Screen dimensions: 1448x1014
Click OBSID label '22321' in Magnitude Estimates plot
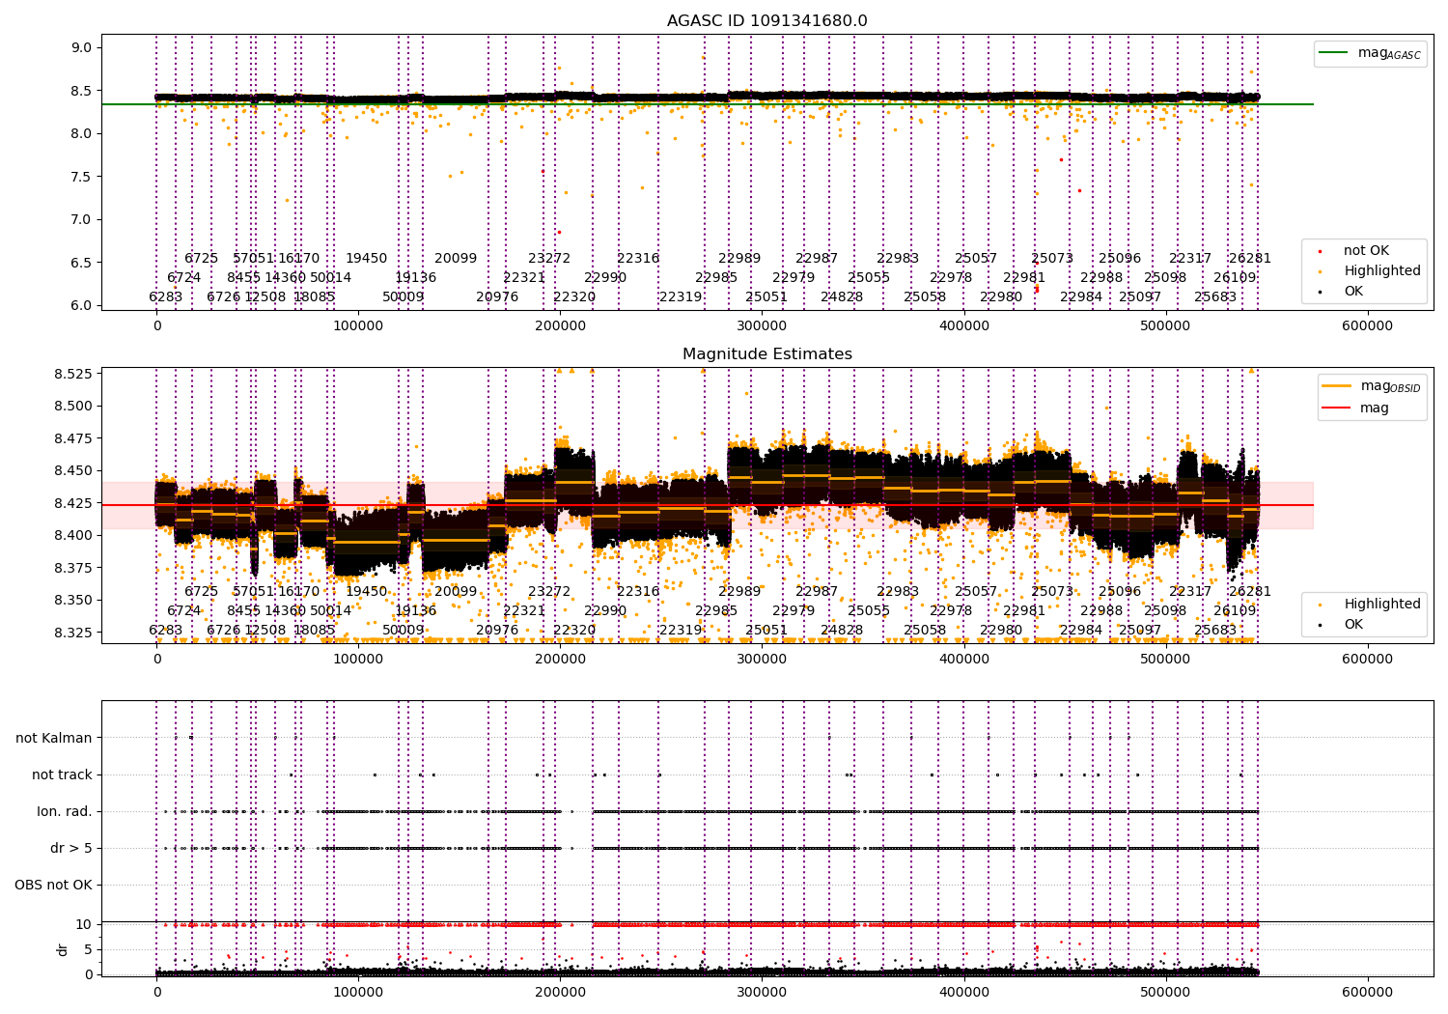click(524, 611)
